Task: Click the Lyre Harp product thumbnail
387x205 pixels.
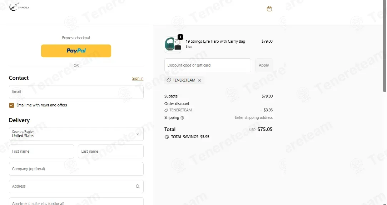Action: (x=173, y=44)
